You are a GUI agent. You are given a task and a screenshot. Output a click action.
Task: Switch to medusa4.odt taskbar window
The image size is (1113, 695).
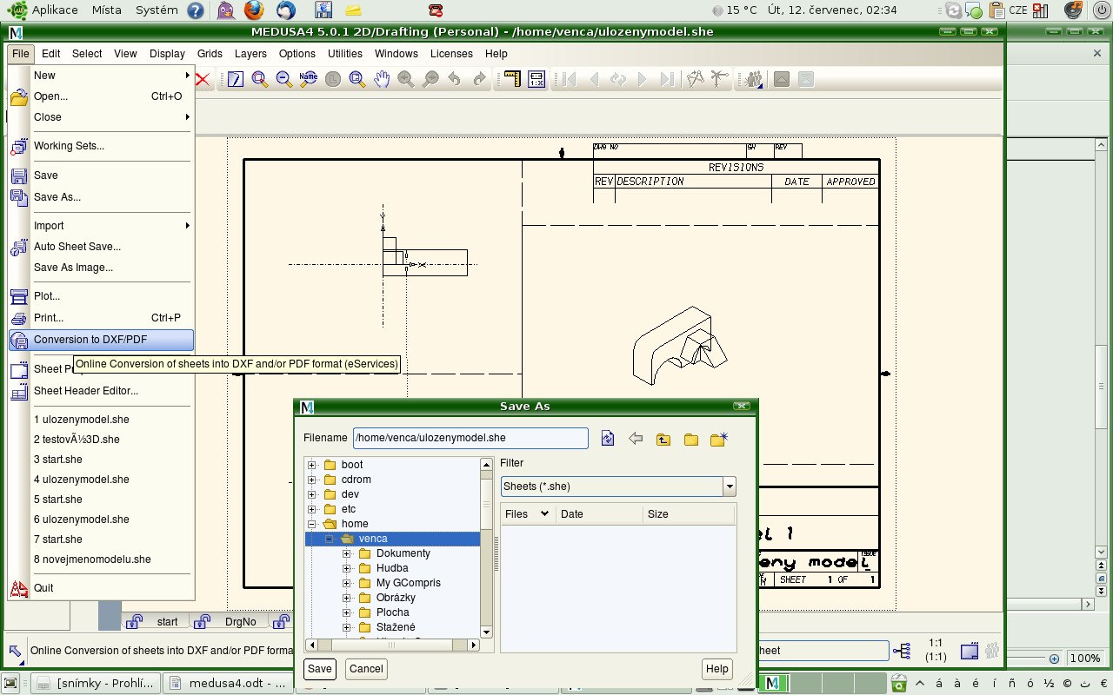[x=228, y=683]
